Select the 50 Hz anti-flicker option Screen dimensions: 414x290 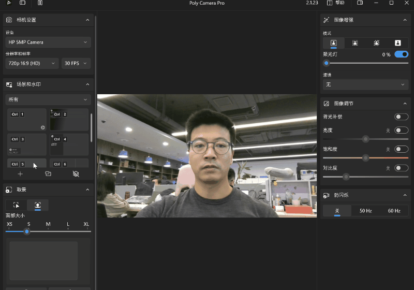[365, 211]
